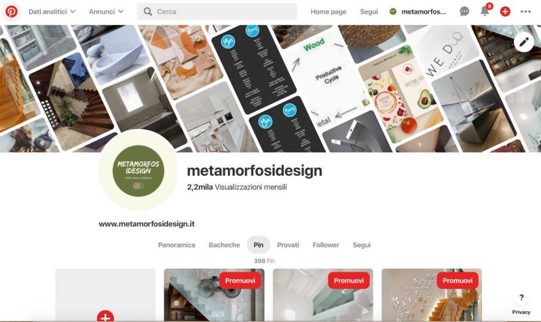The height and width of the screenshot is (322, 541).
Task: Click the Cerca search field
Action: pyautogui.click(x=217, y=12)
